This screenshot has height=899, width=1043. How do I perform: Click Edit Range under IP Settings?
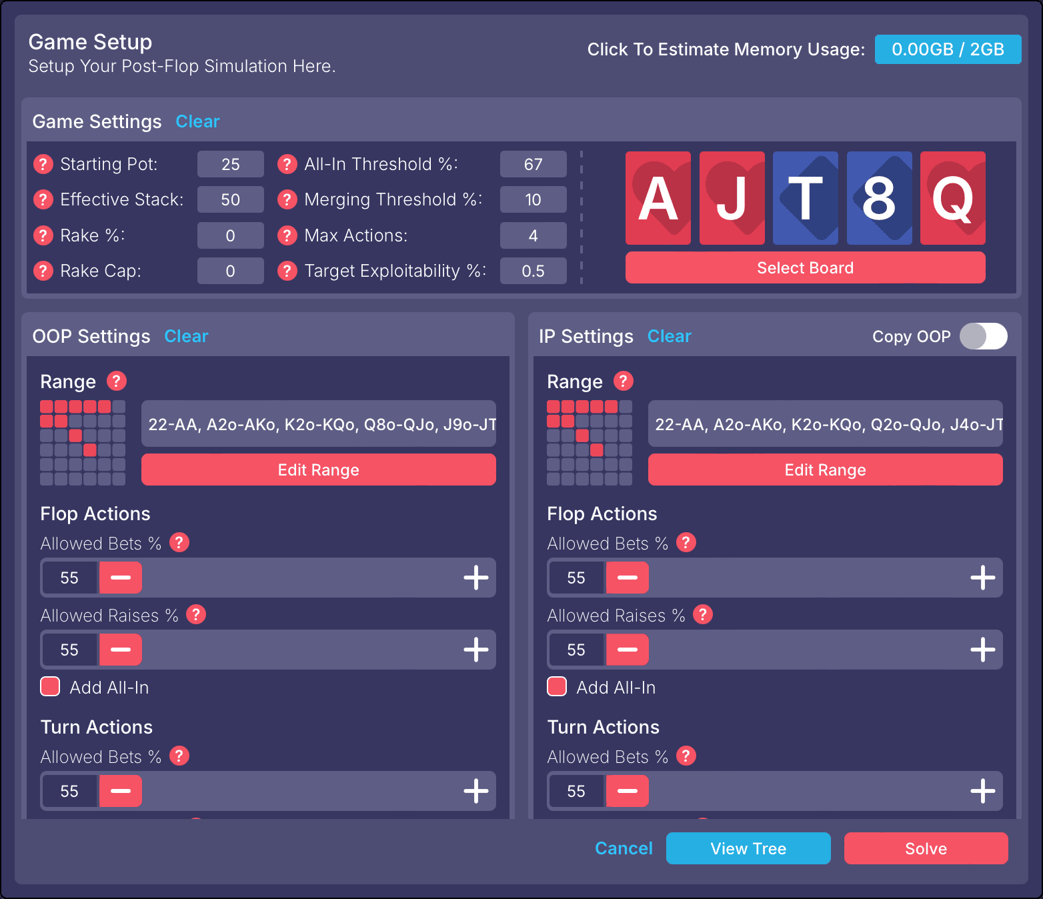[x=825, y=470]
